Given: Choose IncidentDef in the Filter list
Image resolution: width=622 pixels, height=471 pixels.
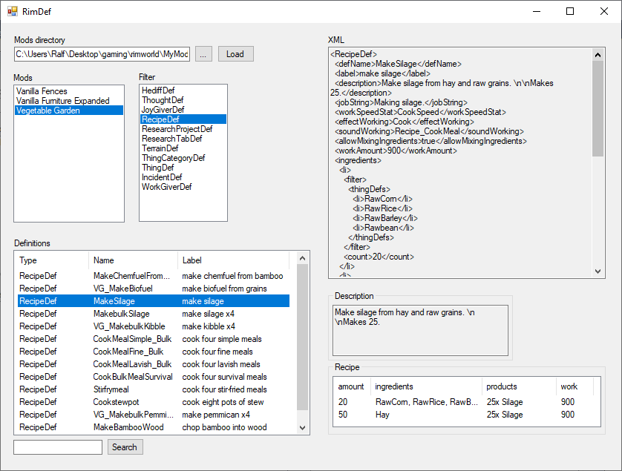Looking at the screenshot, I should coord(183,177).
